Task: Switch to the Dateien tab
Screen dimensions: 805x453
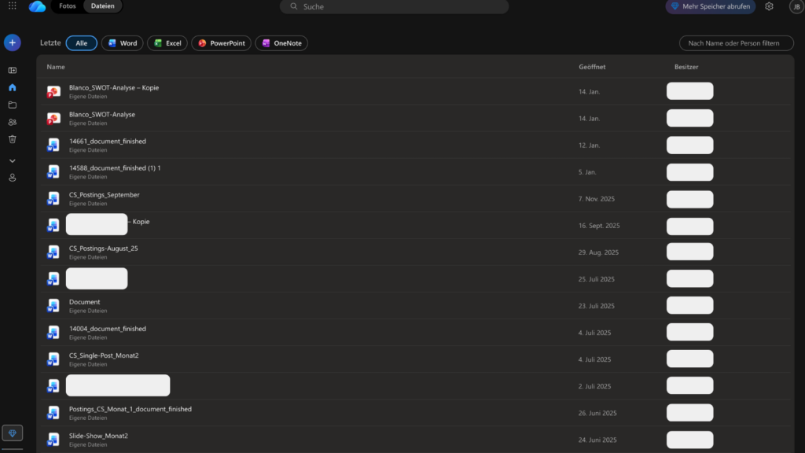Action: 102,6
